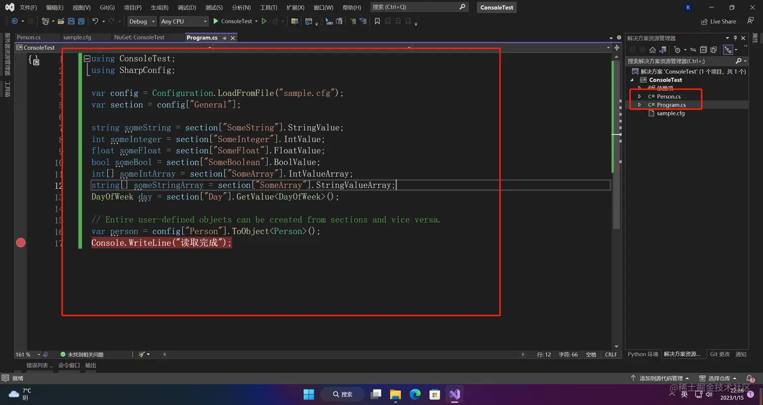763x405 pixels.
Task: Click the 未找到相关问题 status indicator
Action: [81, 355]
